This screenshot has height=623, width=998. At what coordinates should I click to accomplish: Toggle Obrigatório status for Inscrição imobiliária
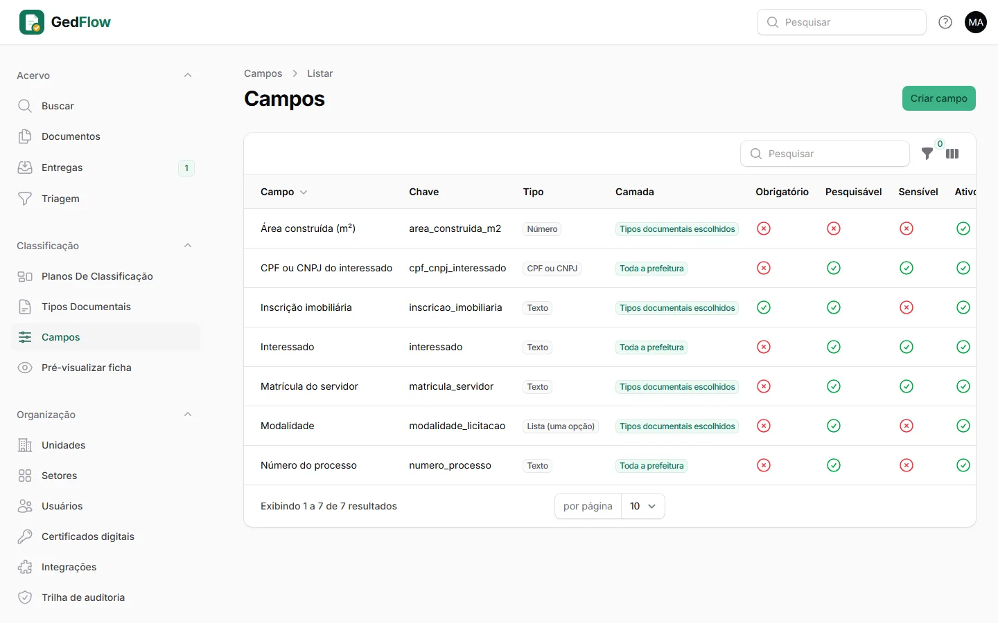764,307
